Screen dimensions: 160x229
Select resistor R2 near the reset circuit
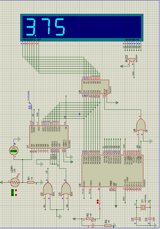tap(90, 218)
